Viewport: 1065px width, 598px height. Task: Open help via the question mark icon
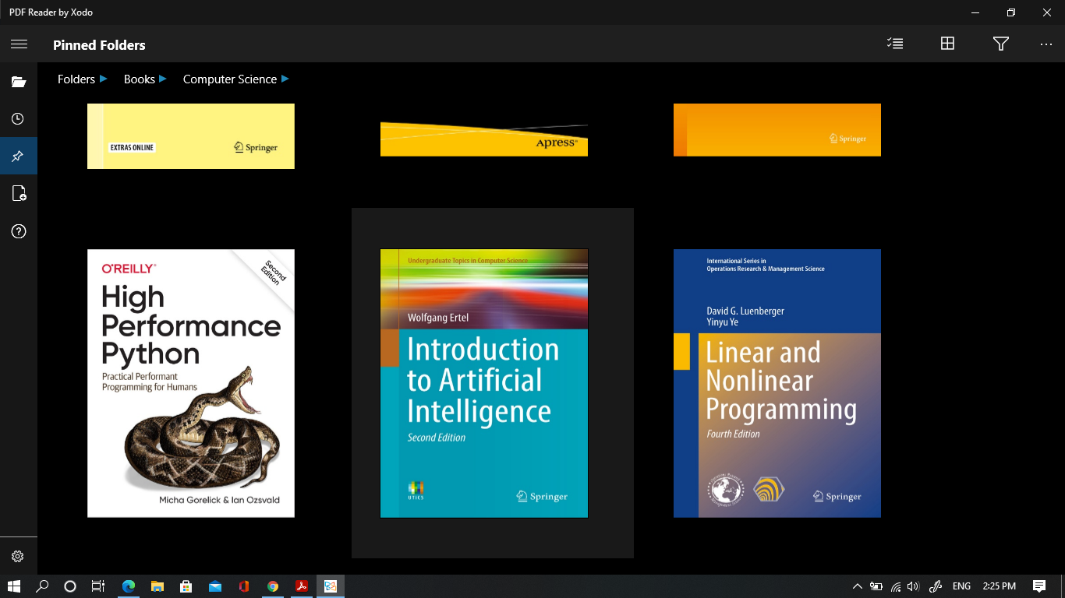point(19,230)
